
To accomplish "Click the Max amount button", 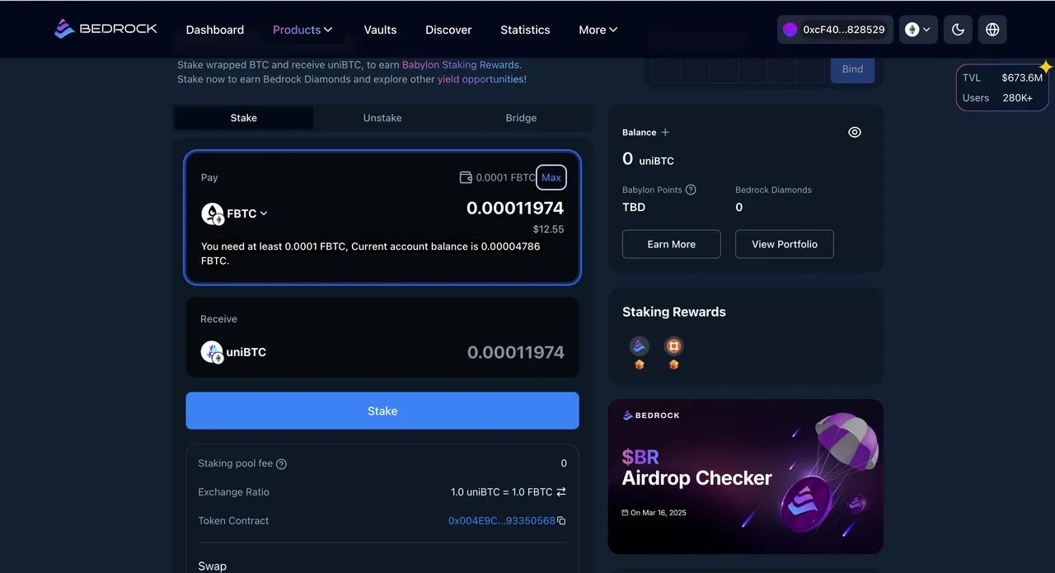I will pyautogui.click(x=551, y=177).
